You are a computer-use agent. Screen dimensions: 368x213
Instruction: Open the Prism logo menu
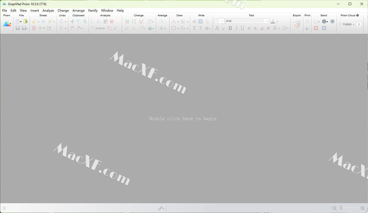7,24
